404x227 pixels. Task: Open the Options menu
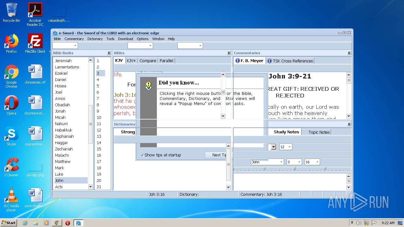click(x=143, y=39)
